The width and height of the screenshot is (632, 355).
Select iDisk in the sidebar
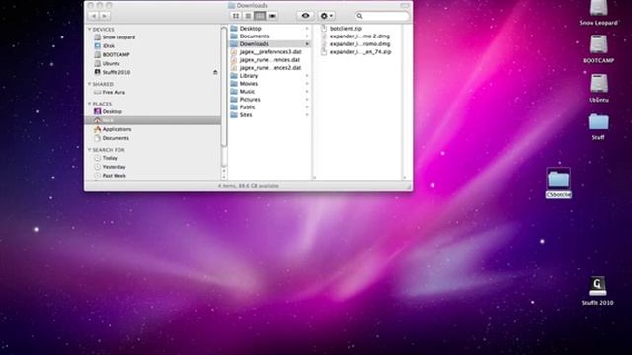click(105, 46)
